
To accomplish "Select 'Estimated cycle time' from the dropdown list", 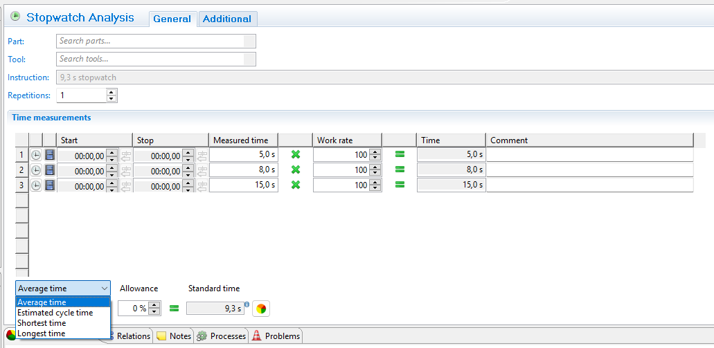I will click(x=55, y=313).
